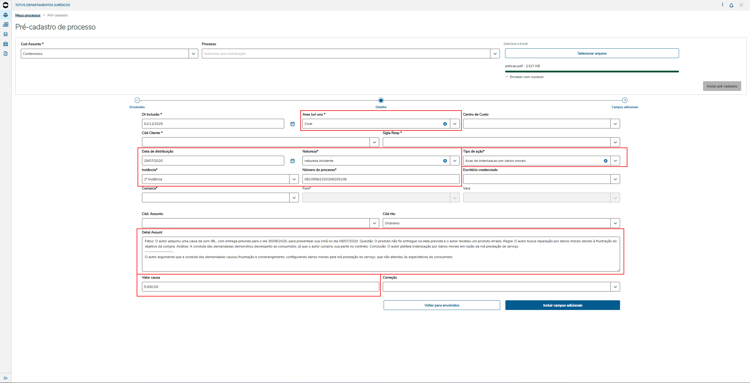Expand the Cod Assunto Contencioso dropdown
Image resolution: width=750 pixels, height=383 pixels.
coord(193,54)
